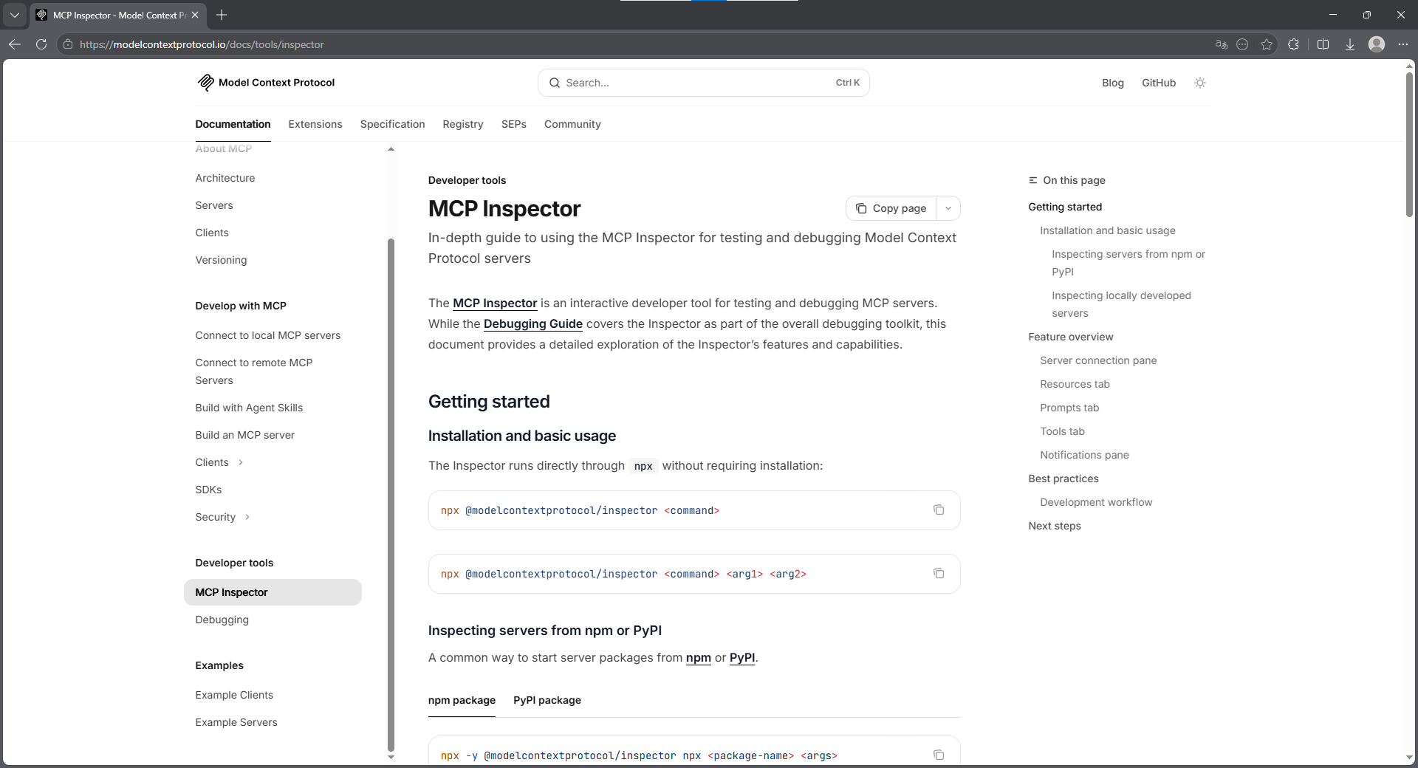Click the translate page icon

click(x=1221, y=44)
